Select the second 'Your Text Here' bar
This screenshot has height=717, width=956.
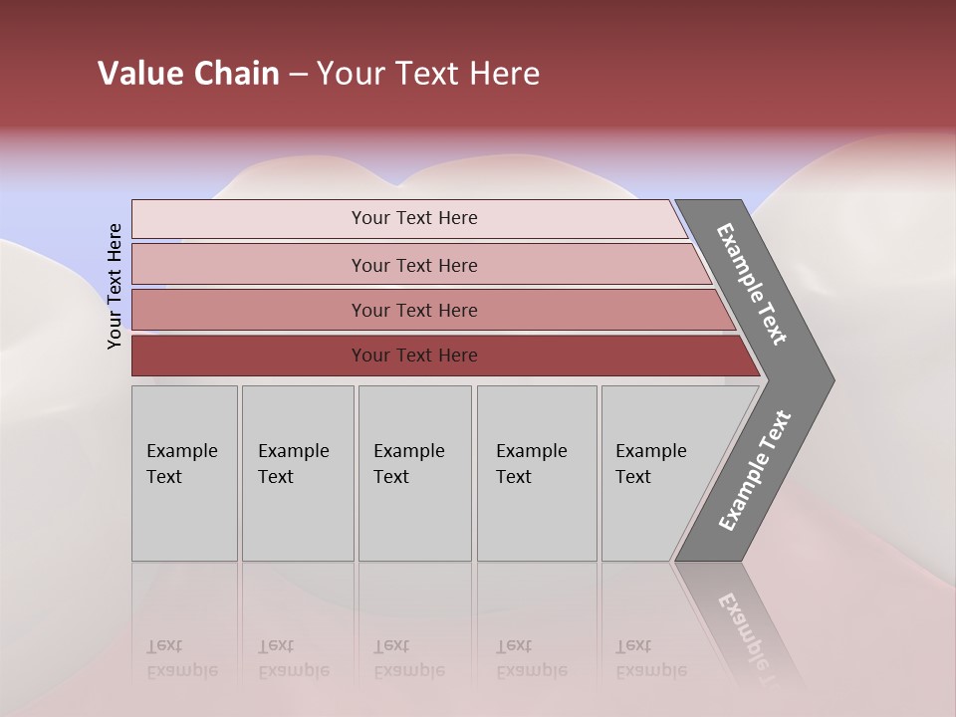[x=414, y=265]
